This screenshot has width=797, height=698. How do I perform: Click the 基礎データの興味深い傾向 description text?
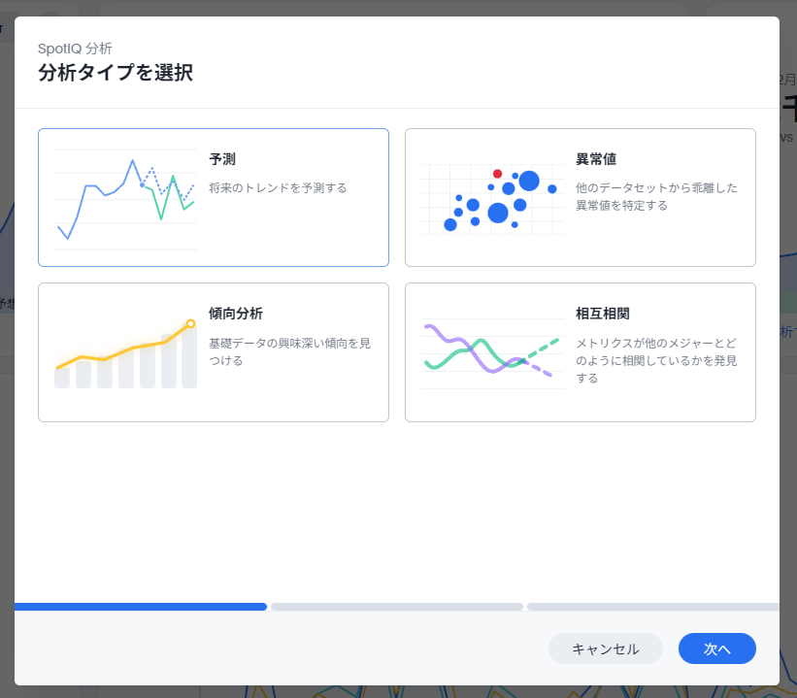(289, 351)
